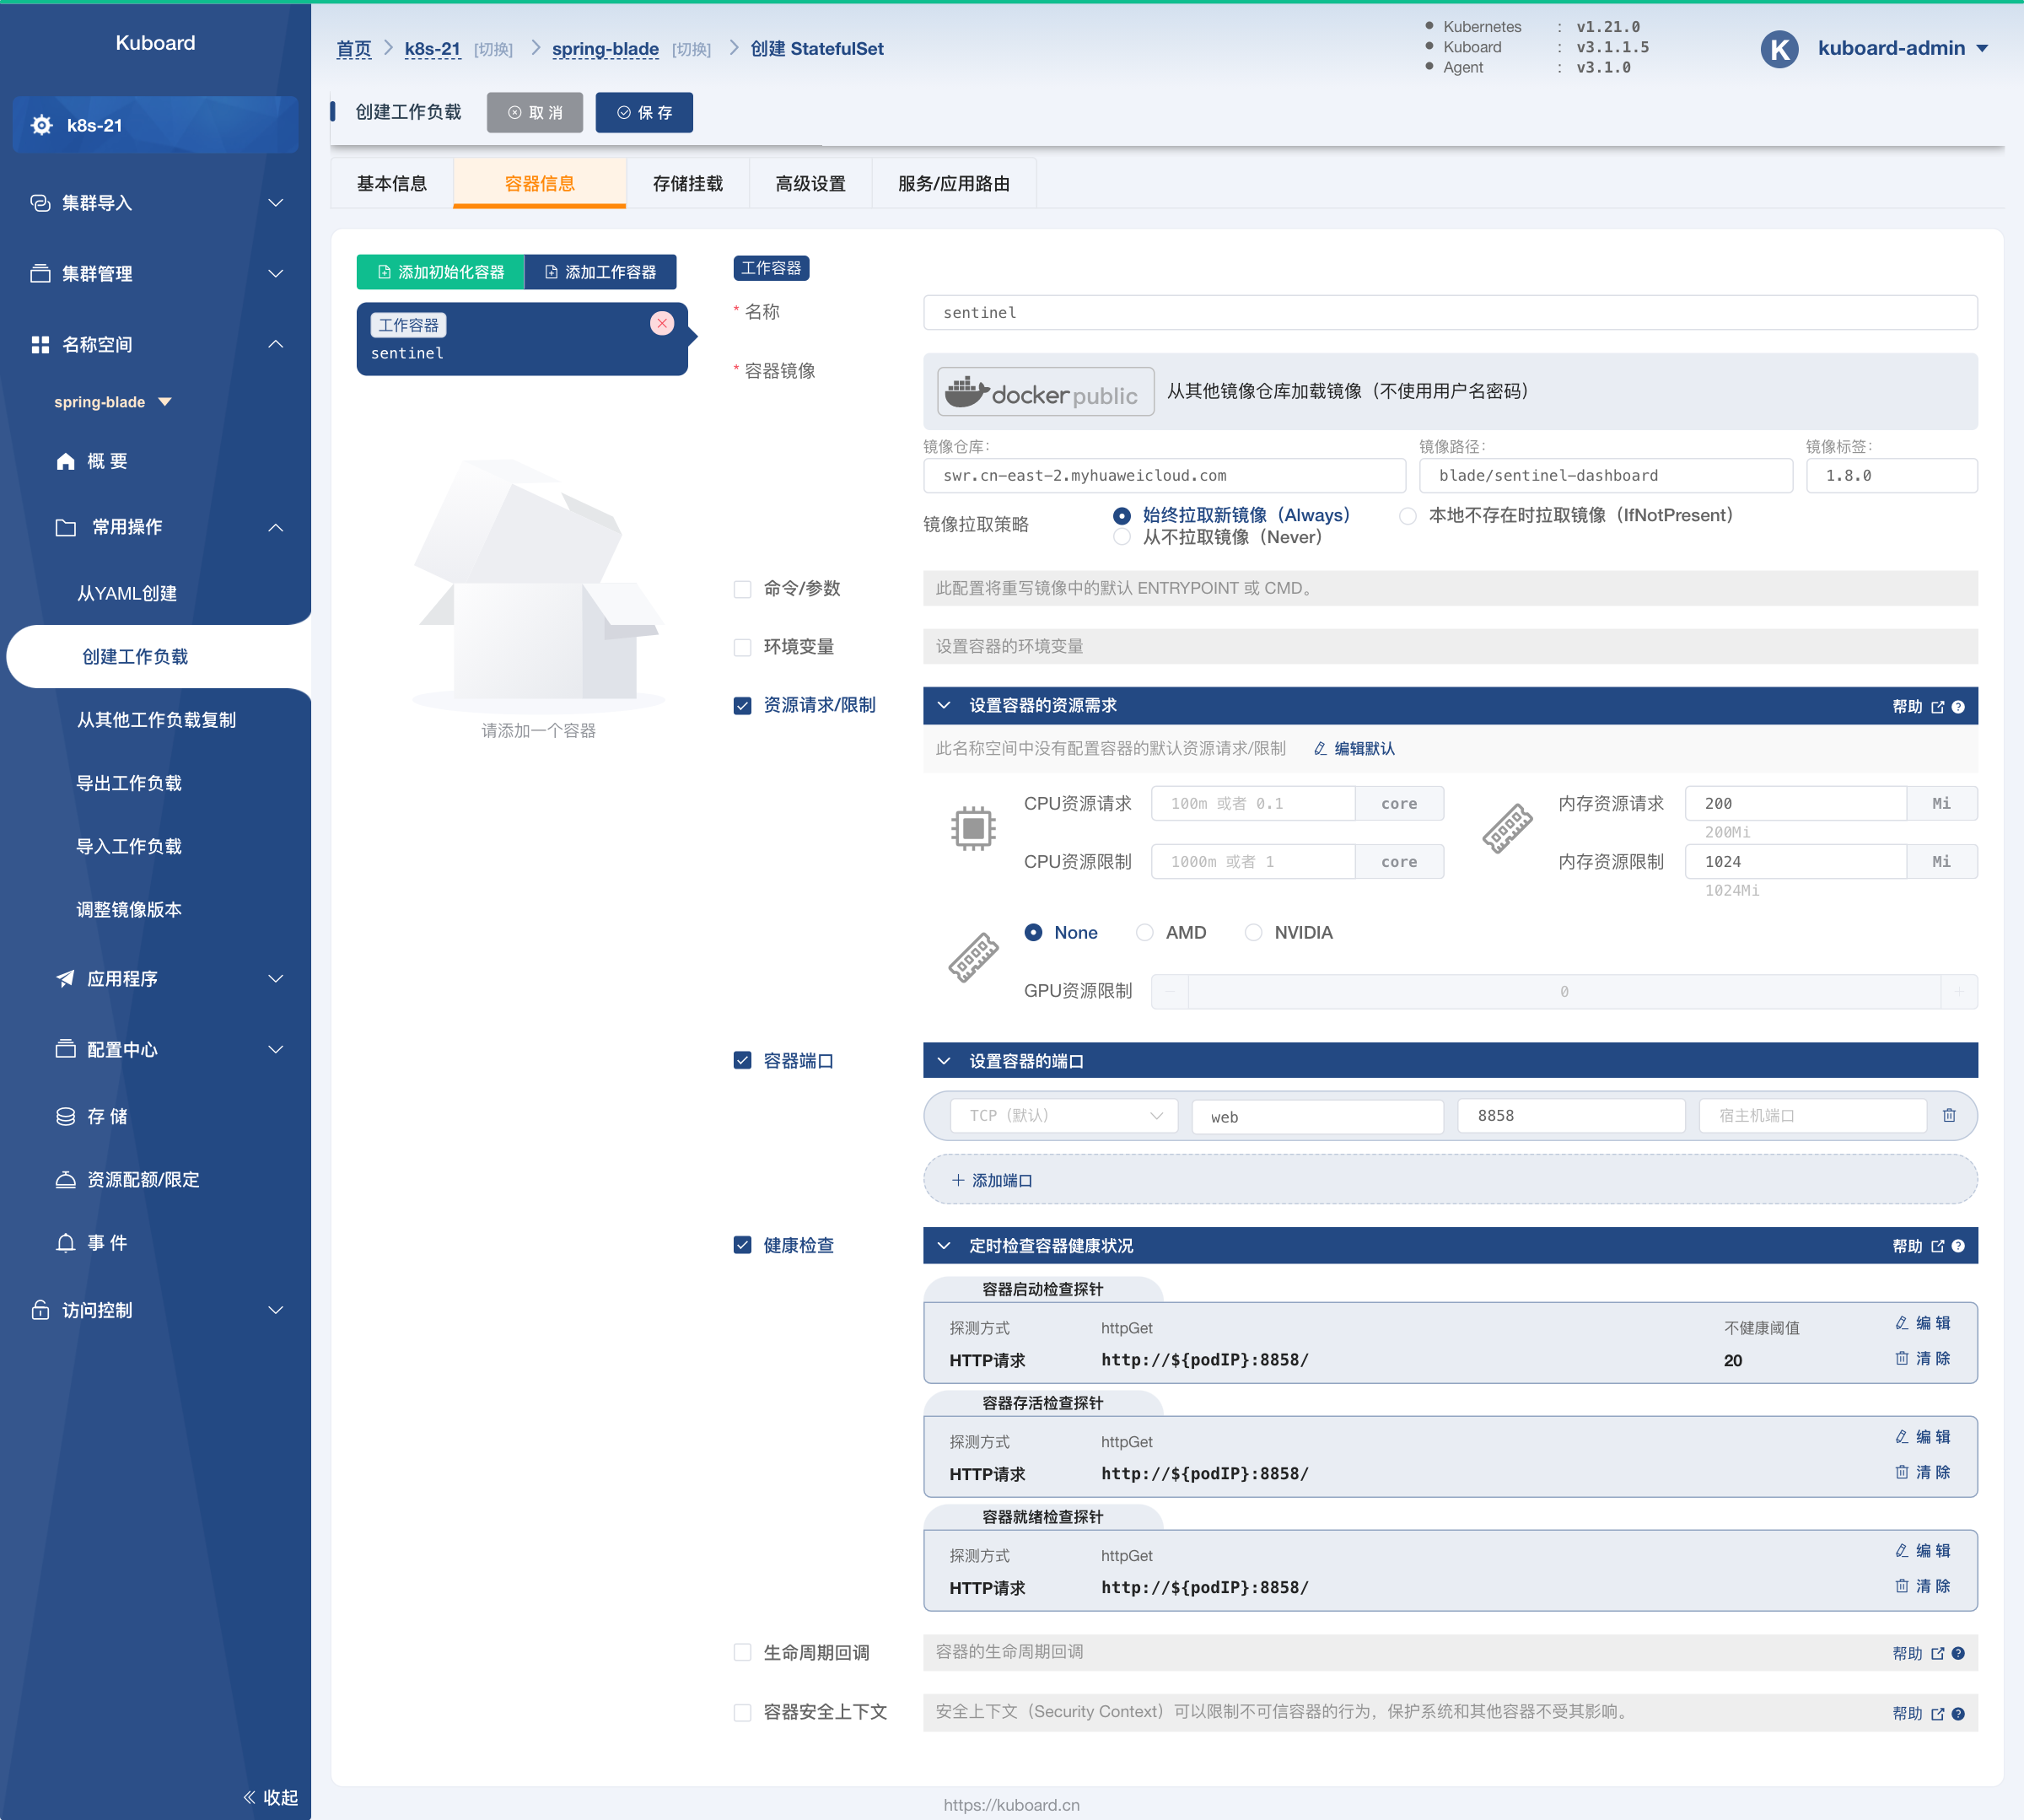Collapse the 定时检查容器健康状况 section
The width and height of the screenshot is (2024, 1820).
(x=944, y=1246)
